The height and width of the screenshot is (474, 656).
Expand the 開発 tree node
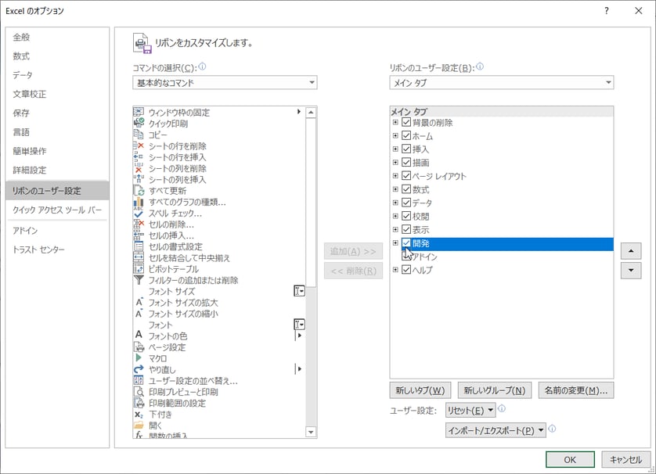click(395, 242)
